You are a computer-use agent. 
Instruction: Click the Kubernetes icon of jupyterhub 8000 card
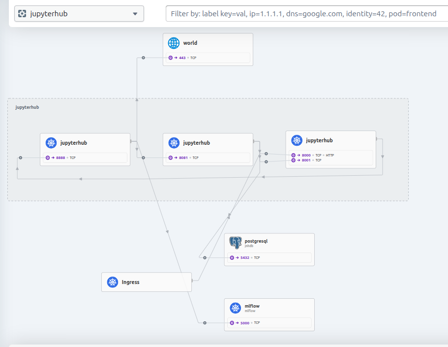pyautogui.click(x=297, y=140)
